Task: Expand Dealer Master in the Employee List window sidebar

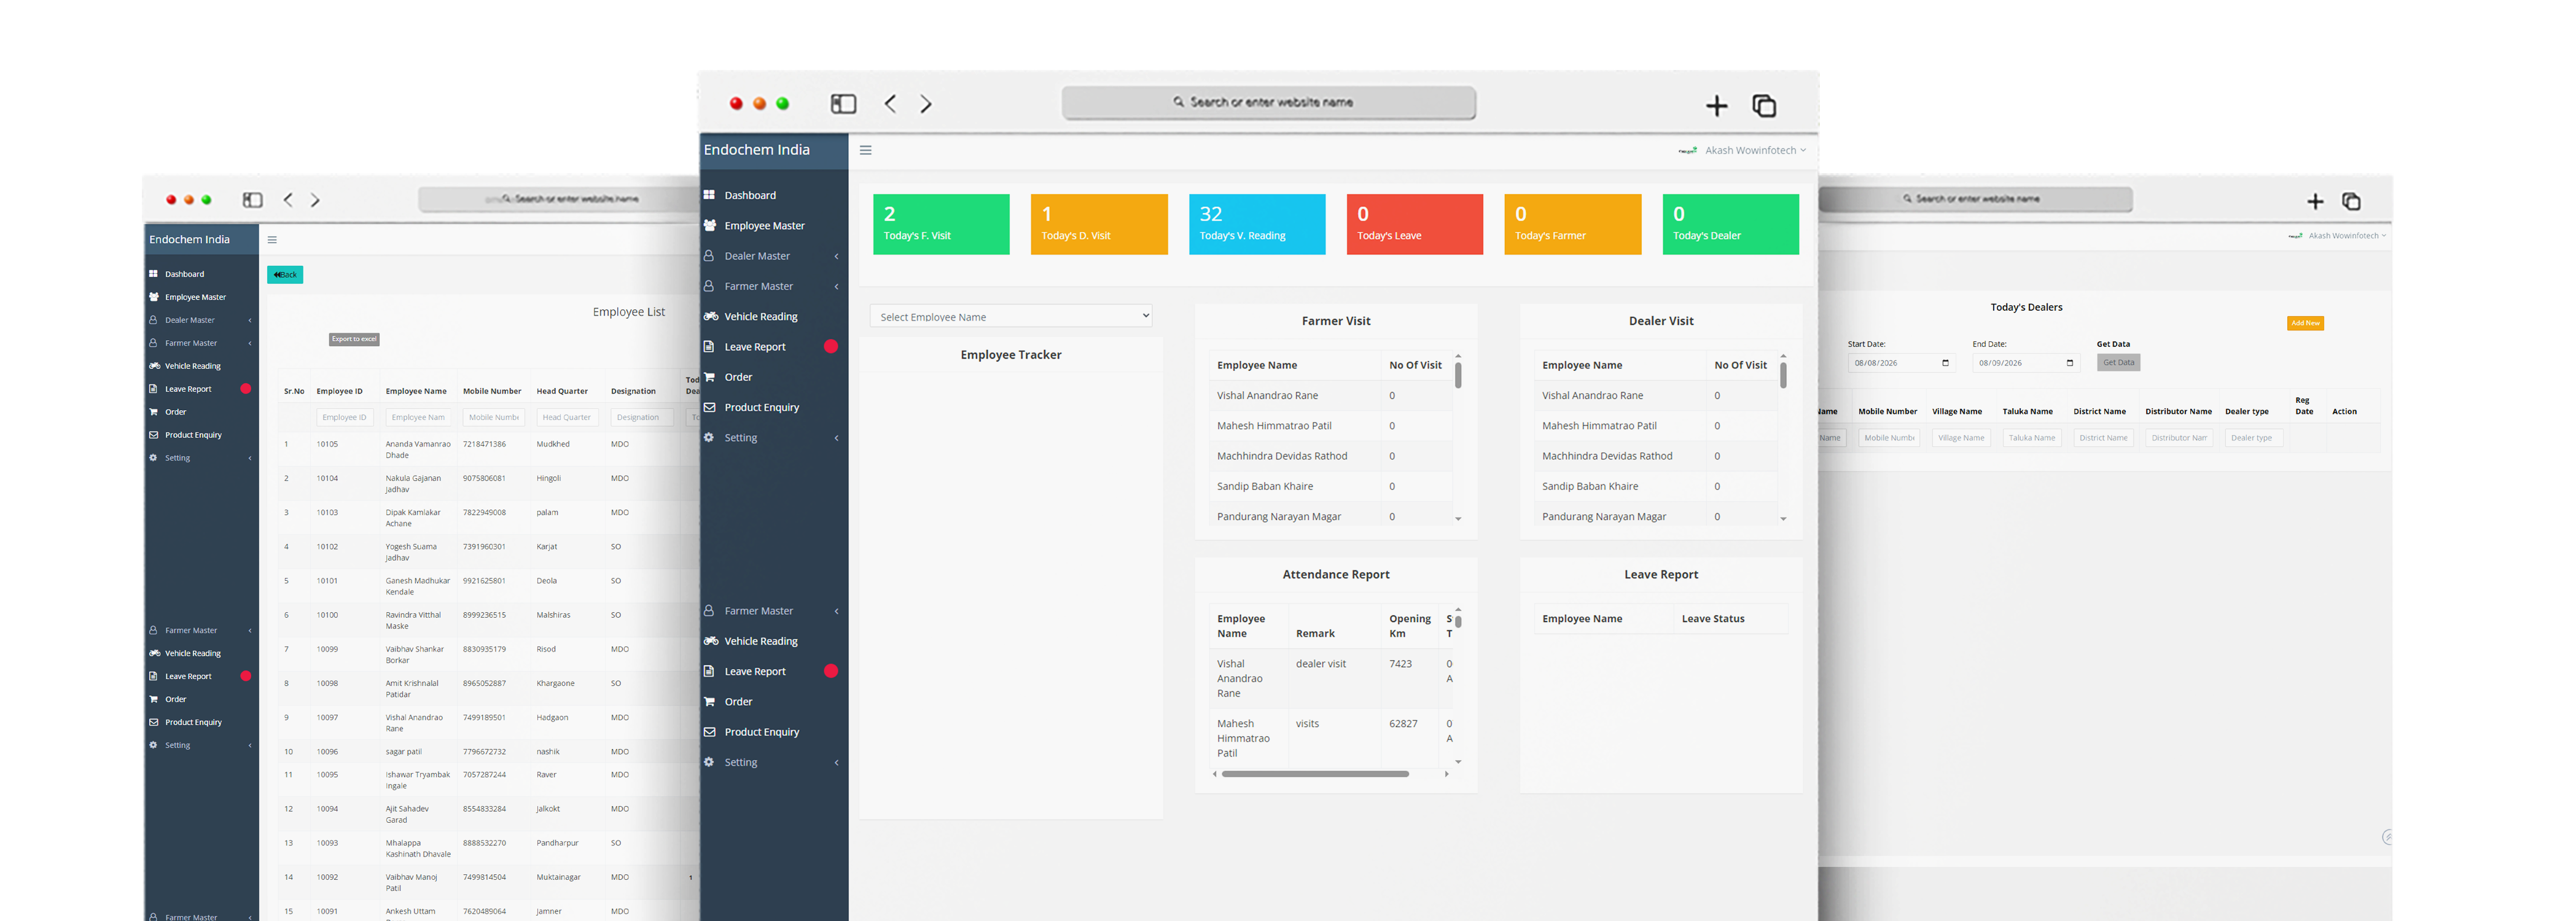Action: [x=201, y=320]
